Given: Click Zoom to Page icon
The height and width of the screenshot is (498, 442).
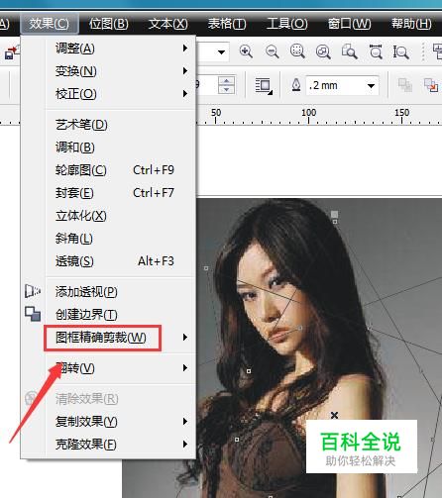Looking at the screenshot, I should pos(349,51).
